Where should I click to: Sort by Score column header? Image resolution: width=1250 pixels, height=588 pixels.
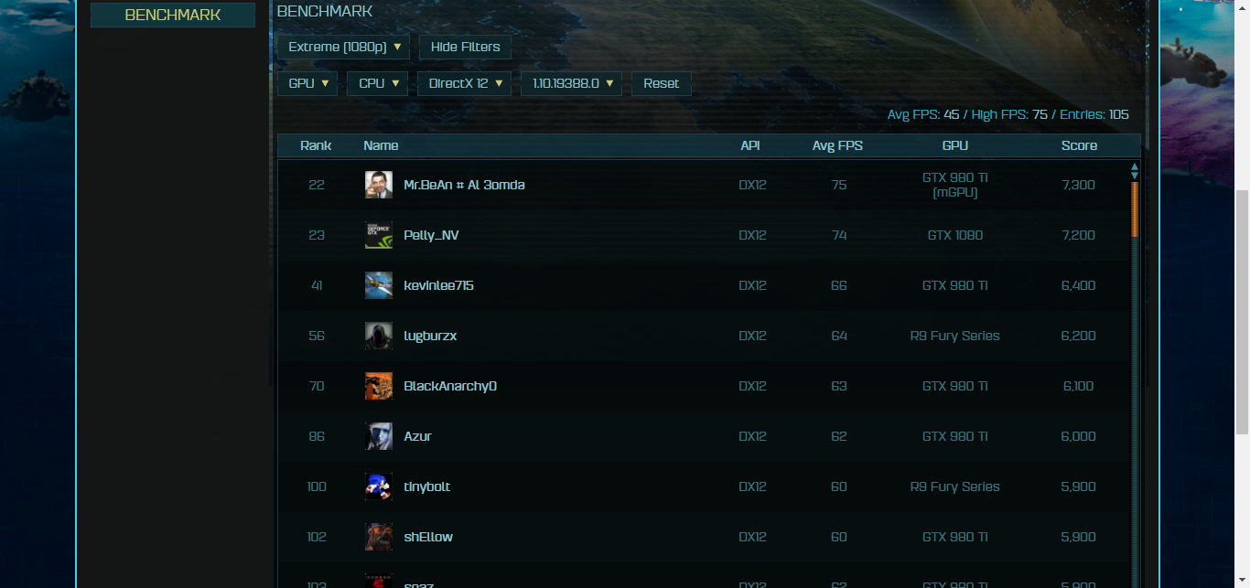(1079, 145)
